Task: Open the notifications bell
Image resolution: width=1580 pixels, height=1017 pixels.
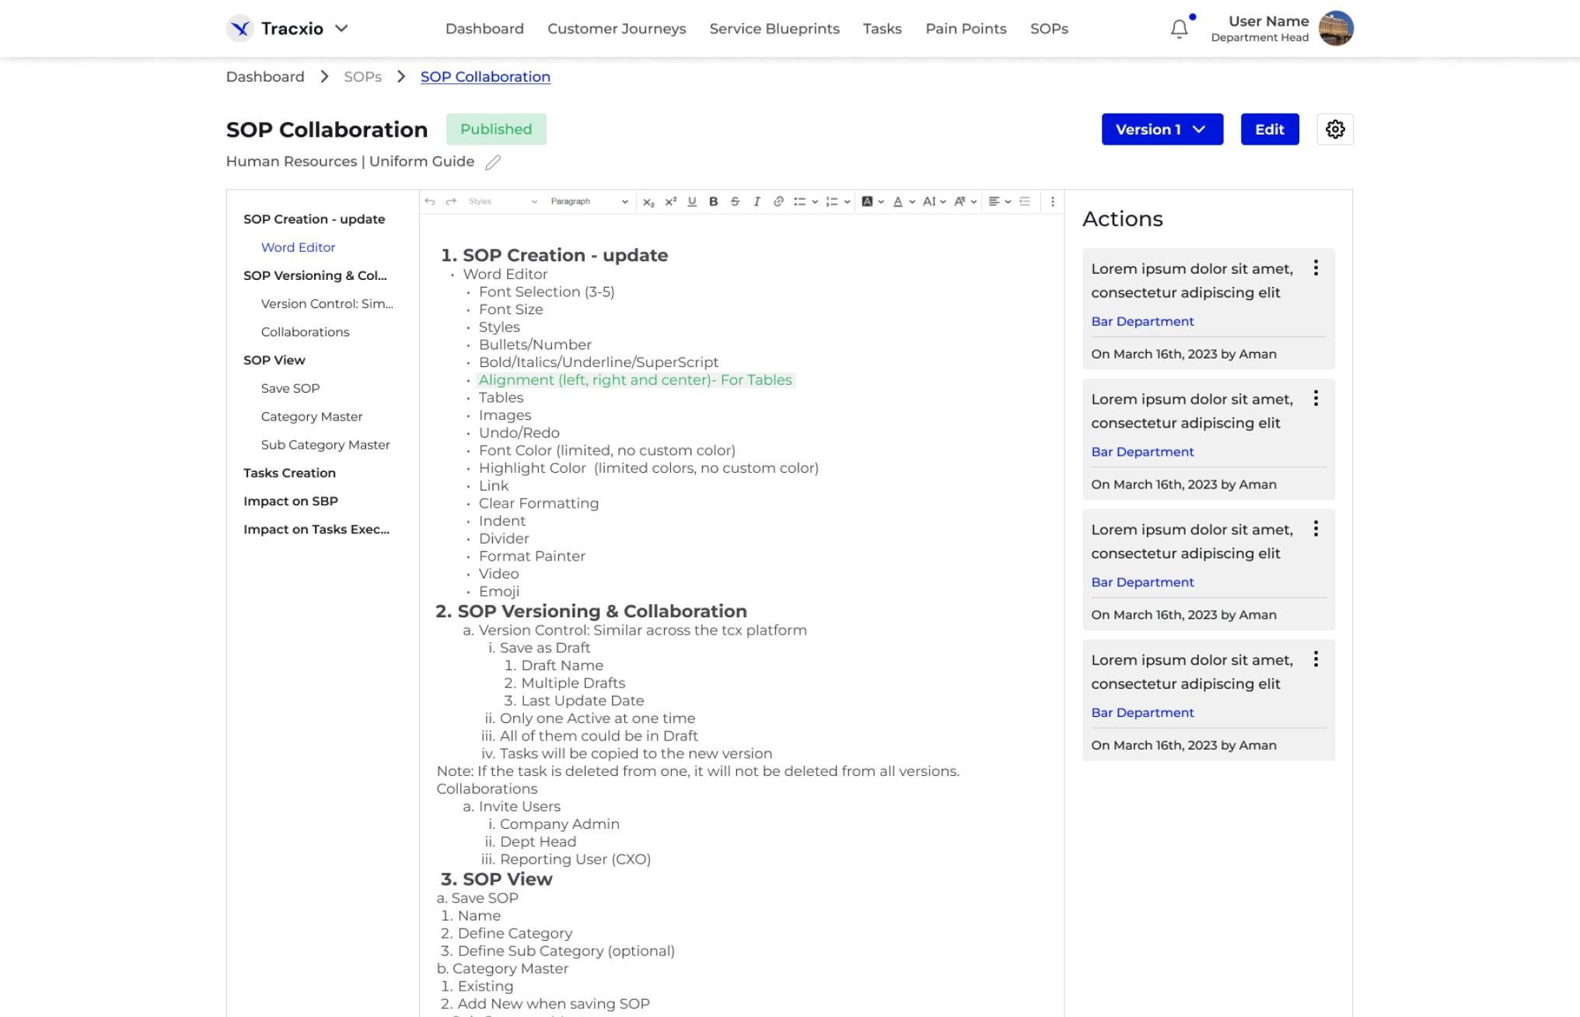Action: (1179, 29)
